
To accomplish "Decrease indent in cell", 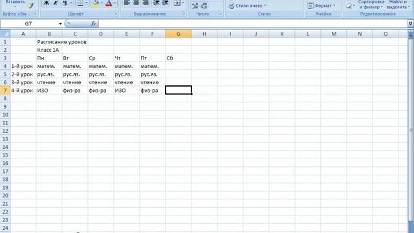I will tap(156, 3).
